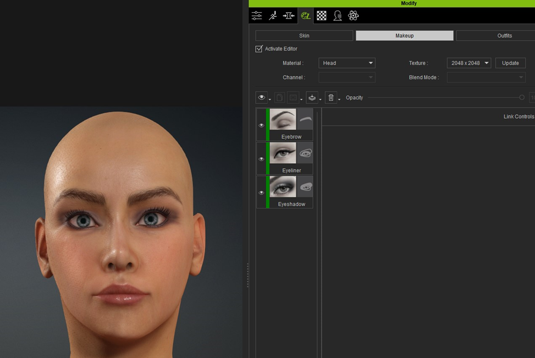The width and height of the screenshot is (535, 358).
Task: Toggle the Eyeshadow layer eye icon
Action: pos(261,193)
